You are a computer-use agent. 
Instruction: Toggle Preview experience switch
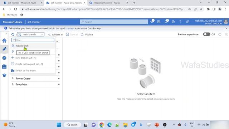tap(206, 34)
